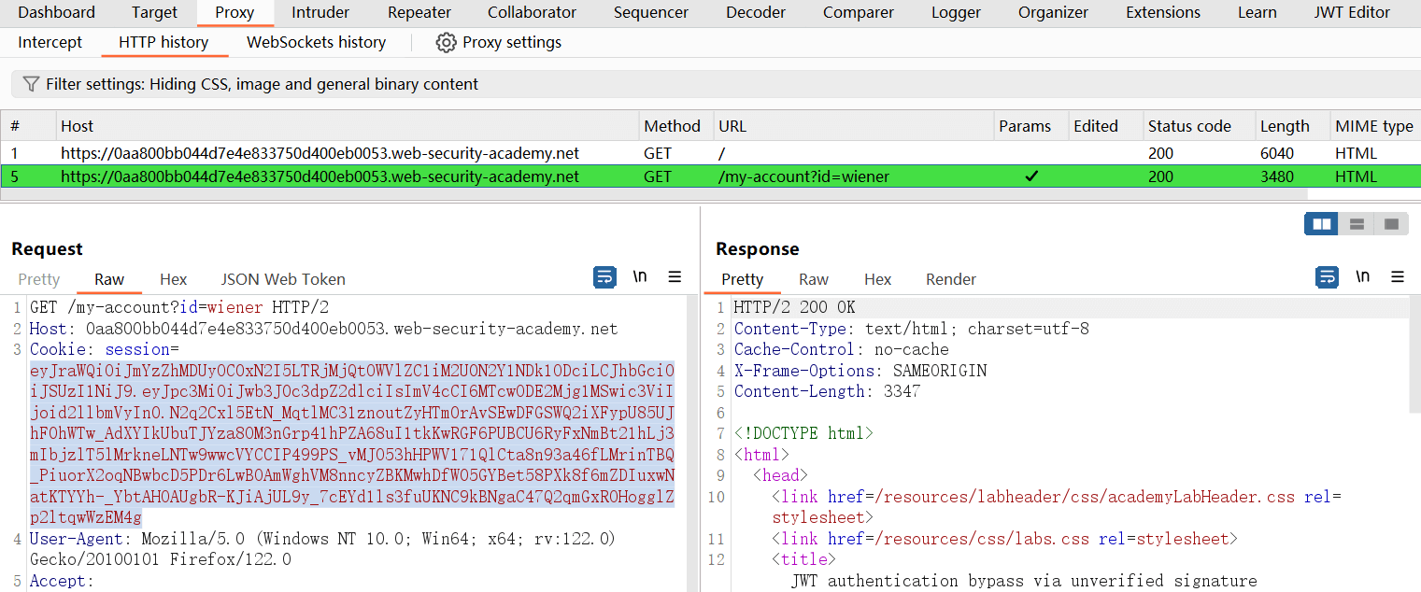
Task: Show non-printable characters in Response panel
Action: (1363, 277)
